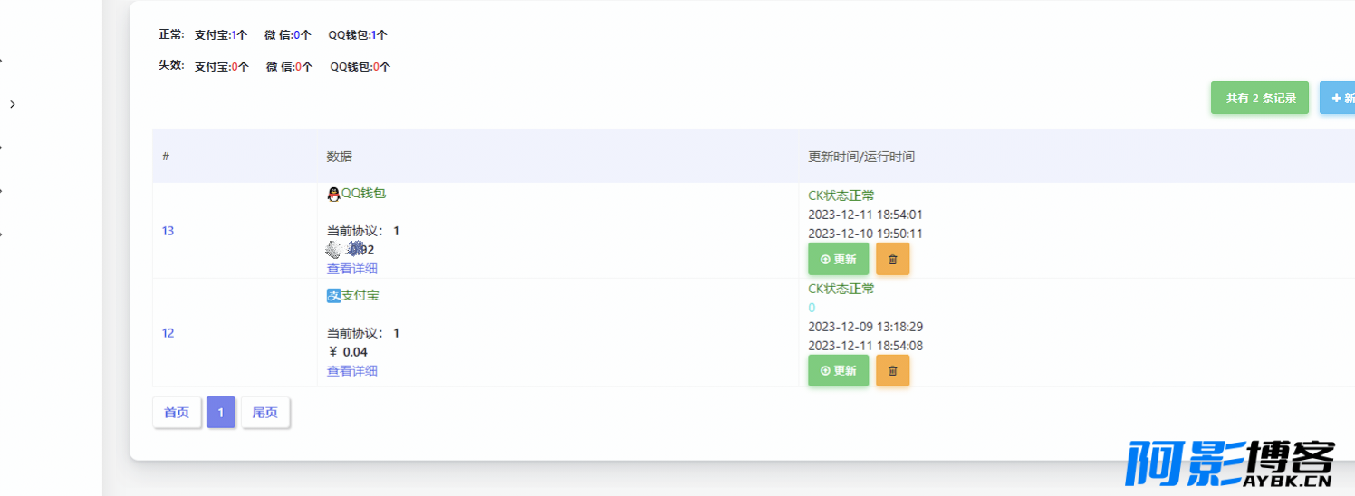This screenshot has width=1355, height=496.
Task: Click timestamp 2023-12-11 18:54:08
Action: click(865, 346)
